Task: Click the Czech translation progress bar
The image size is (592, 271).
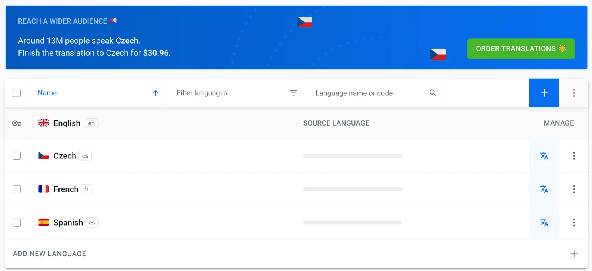Action: coord(352,156)
